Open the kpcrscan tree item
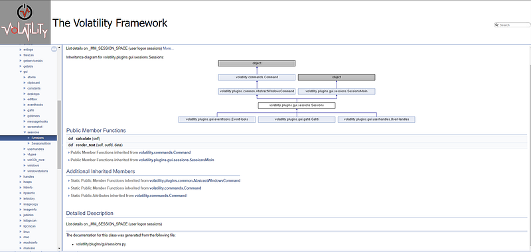531x252 pixels. (29, 226)
